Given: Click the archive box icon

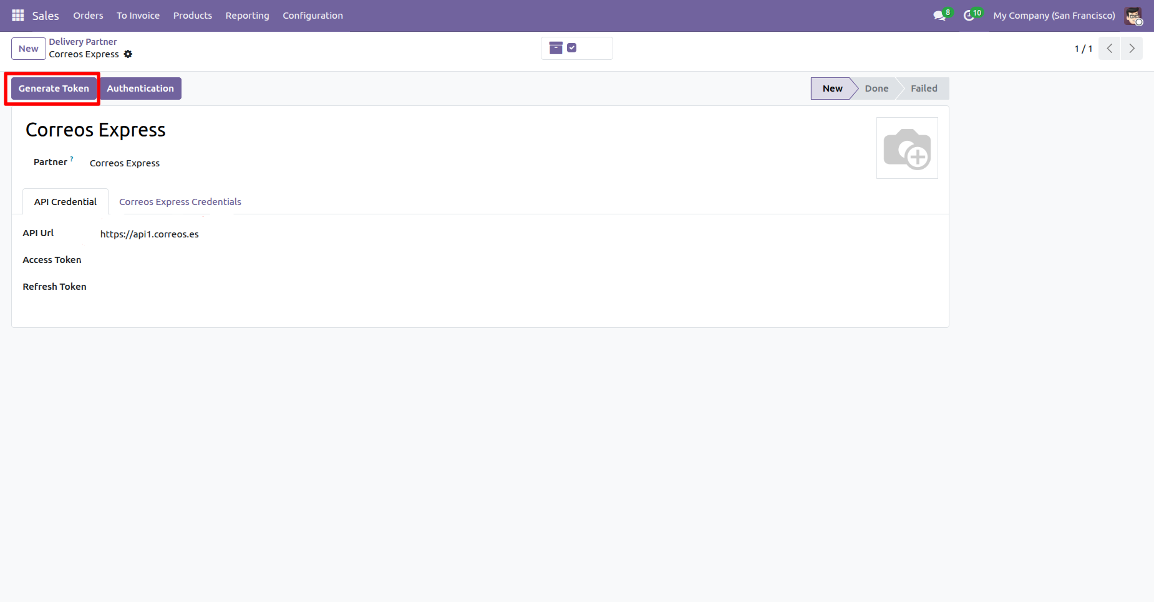Looking at the screenshot, I should pos(556,48).
